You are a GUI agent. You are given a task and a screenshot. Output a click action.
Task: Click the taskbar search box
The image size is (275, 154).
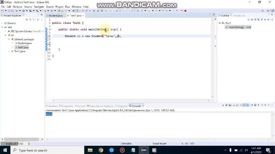tap(47, 150)
